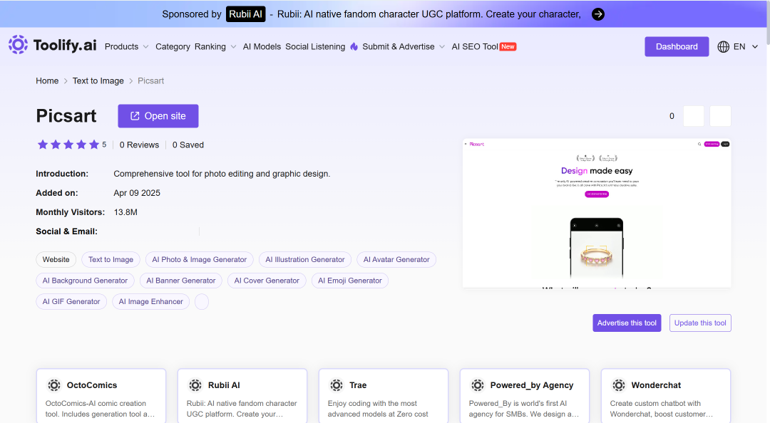Click the Powered_by Agency card logo icon
The image size is (770, 423).
click(x=477, y=385)
